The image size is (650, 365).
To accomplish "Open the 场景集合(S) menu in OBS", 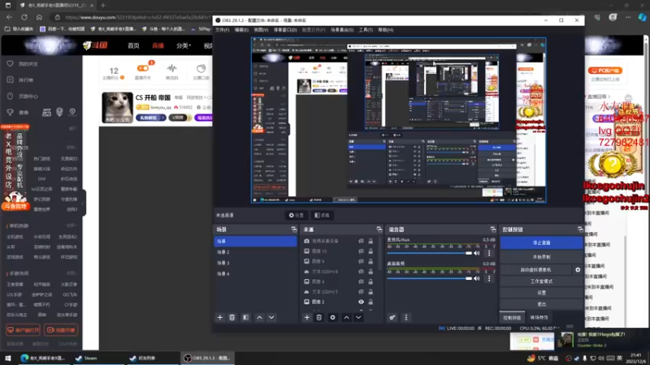I will [x=342, y=30].
